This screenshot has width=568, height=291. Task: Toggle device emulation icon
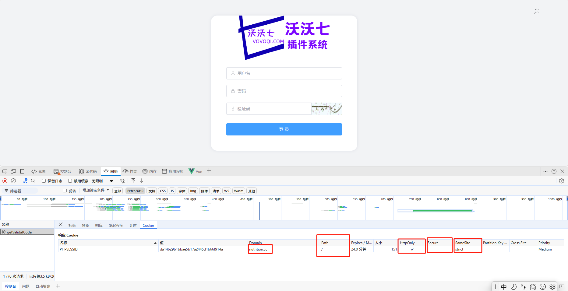(x=13, y=171)
